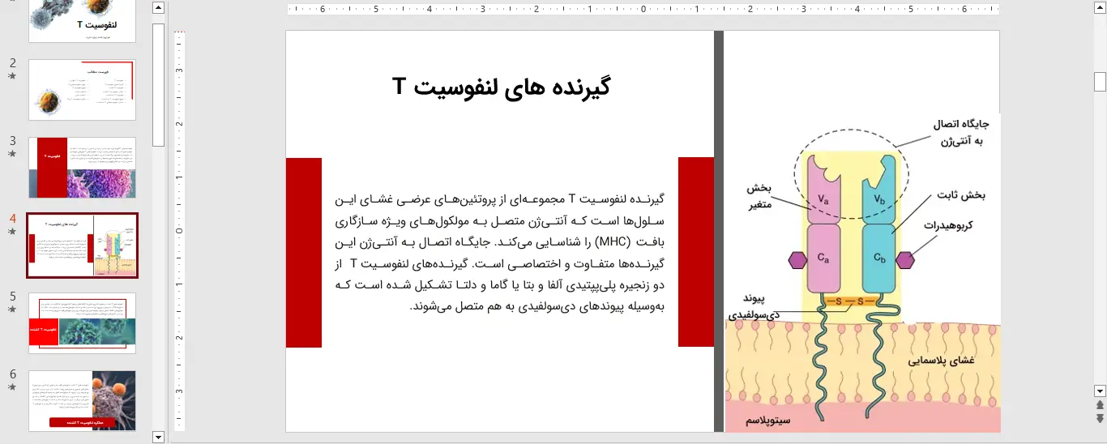Click the transition star icon under slide 2
Screen dimensions: 1107x444
tap(12, 76)
